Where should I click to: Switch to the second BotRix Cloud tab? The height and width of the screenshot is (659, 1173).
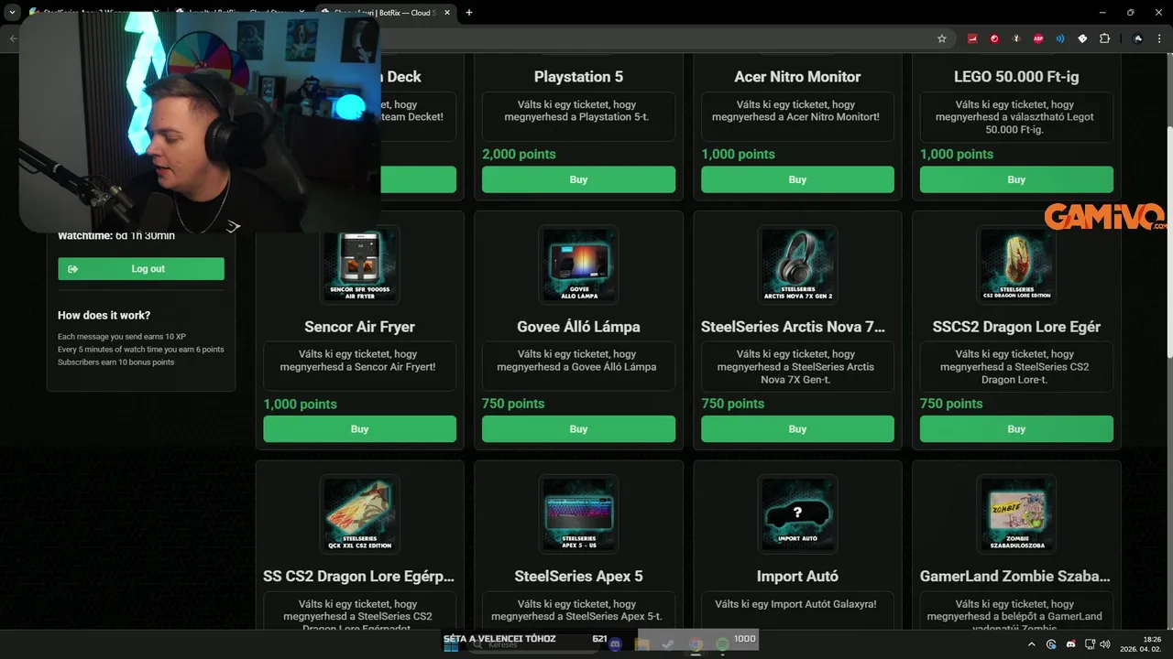[x=240, y=13]
